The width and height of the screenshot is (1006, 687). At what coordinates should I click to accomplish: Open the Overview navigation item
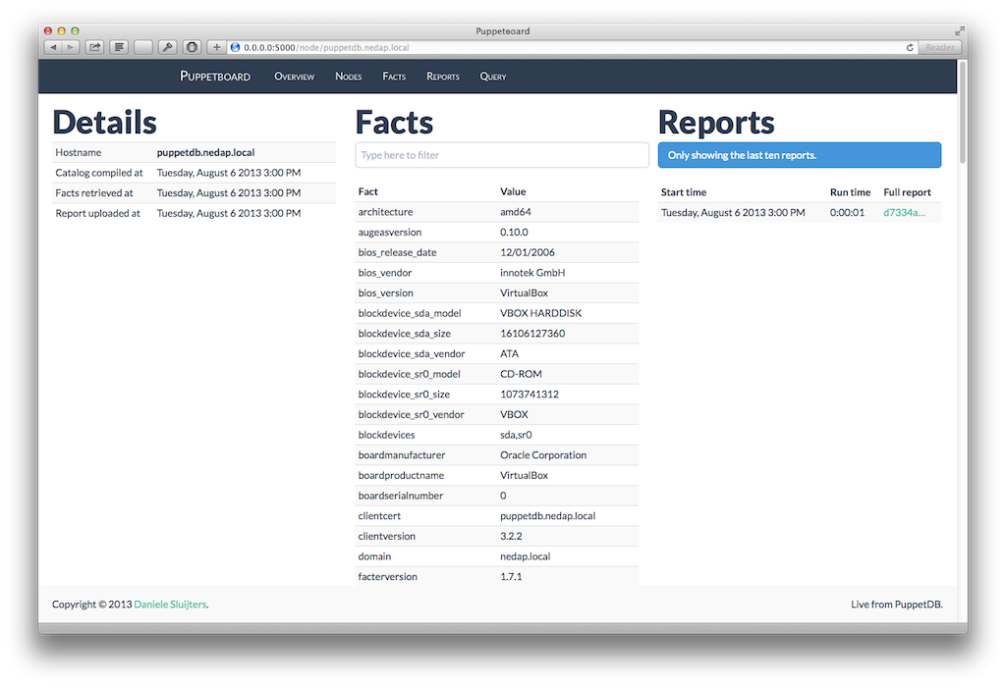click(294, 77)
